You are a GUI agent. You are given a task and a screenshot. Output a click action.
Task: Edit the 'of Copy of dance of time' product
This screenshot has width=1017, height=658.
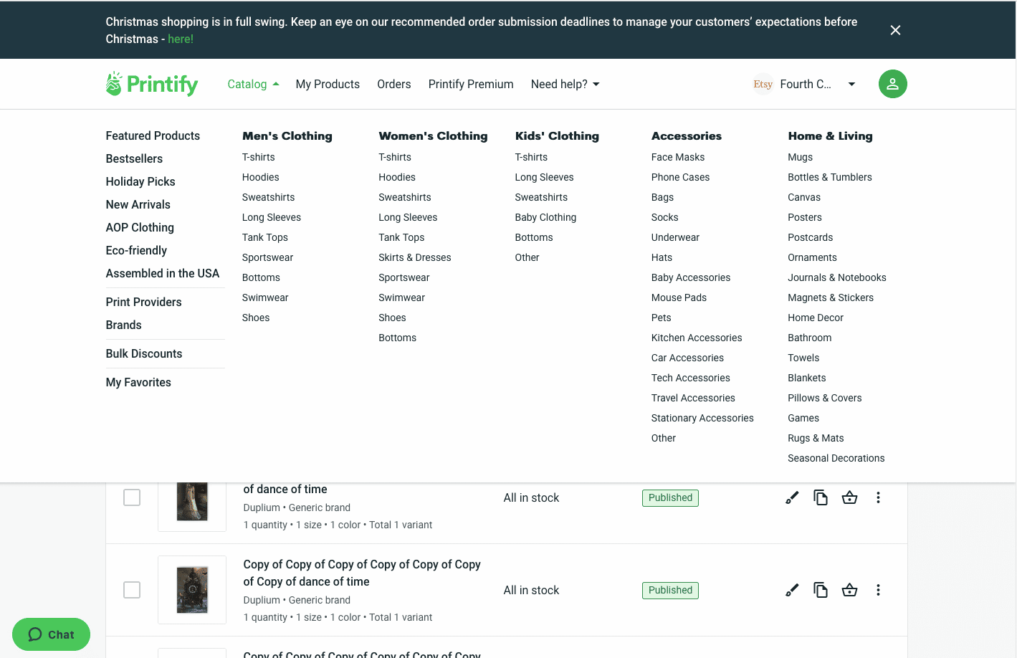792,590
